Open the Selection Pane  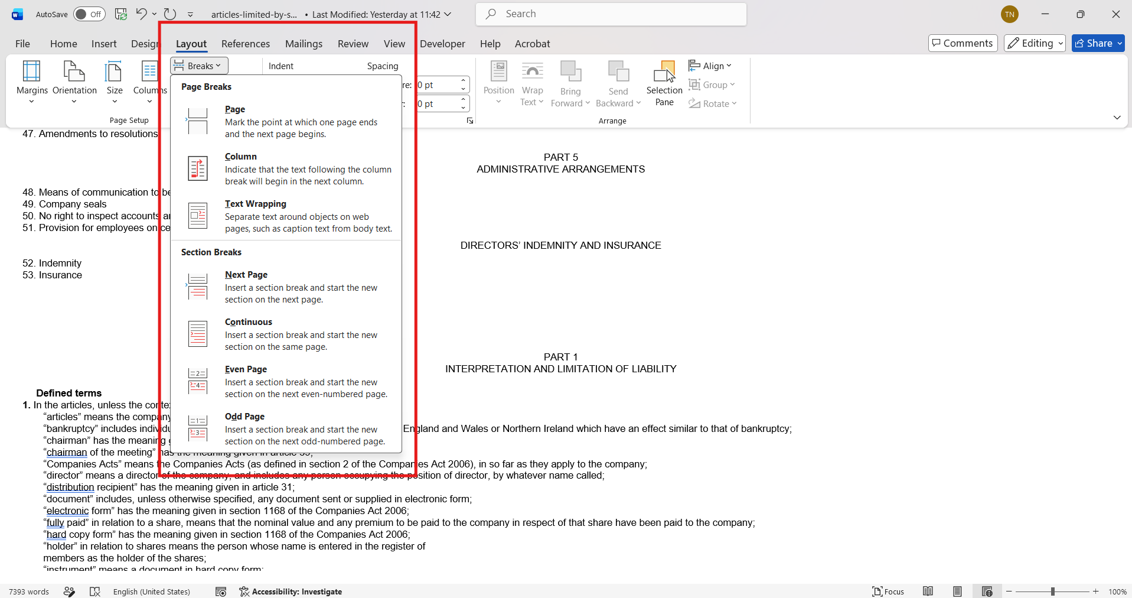[x=664, y=82]
